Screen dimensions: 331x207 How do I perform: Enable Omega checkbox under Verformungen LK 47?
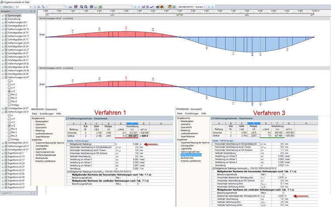[x=9, y=105]
